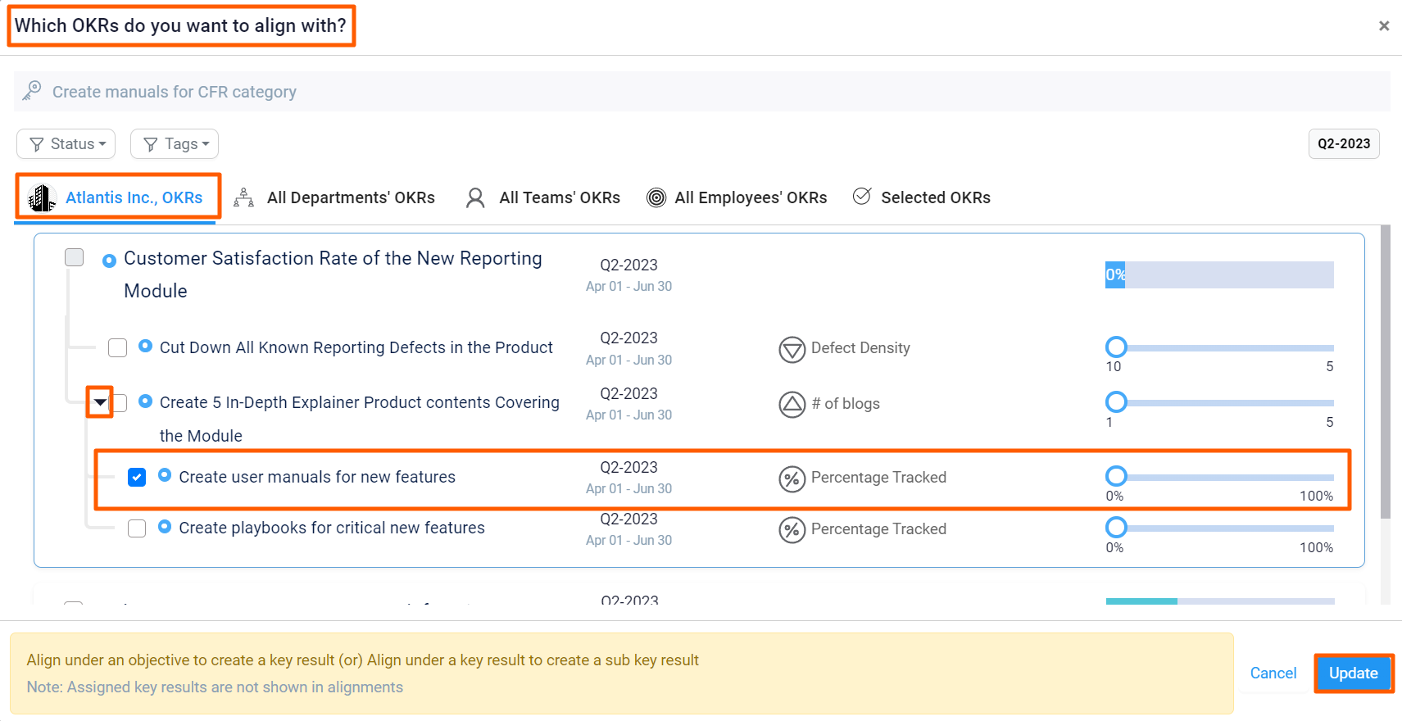
Task: Check 'Create playbooks for critical new features'
Action: click(137, 528)
